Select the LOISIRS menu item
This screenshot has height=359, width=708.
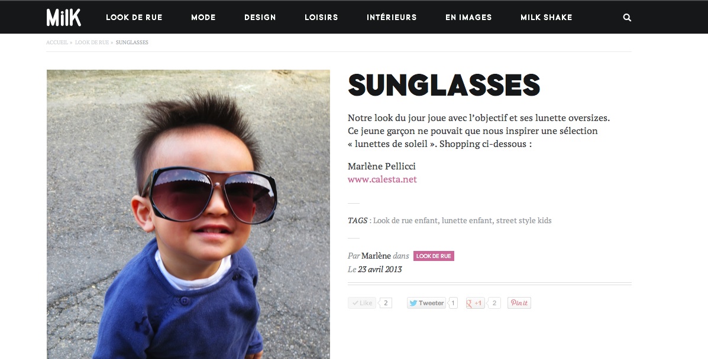[x=321, y=18]
